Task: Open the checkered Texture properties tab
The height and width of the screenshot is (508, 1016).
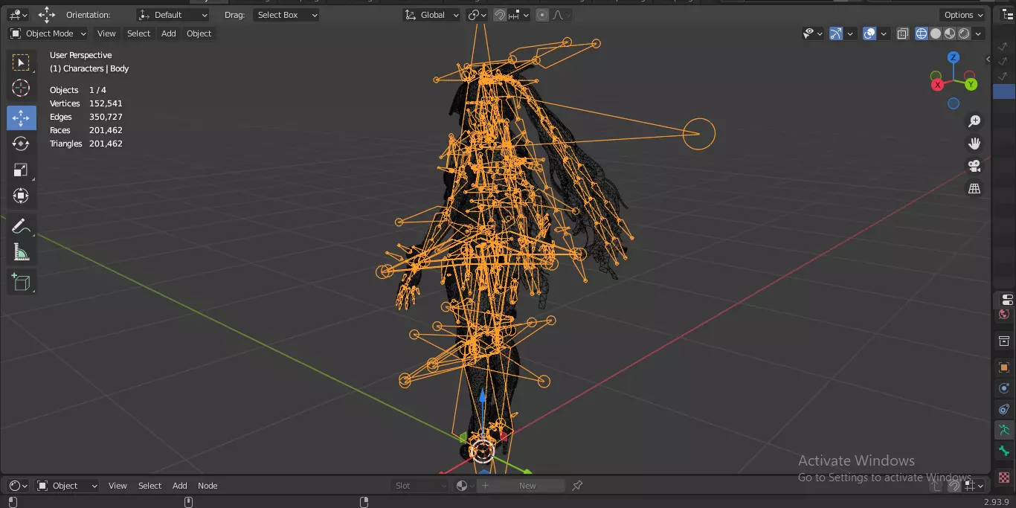Action: [x=1004, y=477]
